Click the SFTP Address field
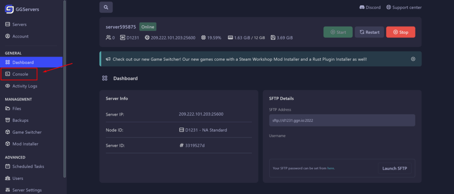Viewport: 454px width, 194px height. tap(341, 120)
